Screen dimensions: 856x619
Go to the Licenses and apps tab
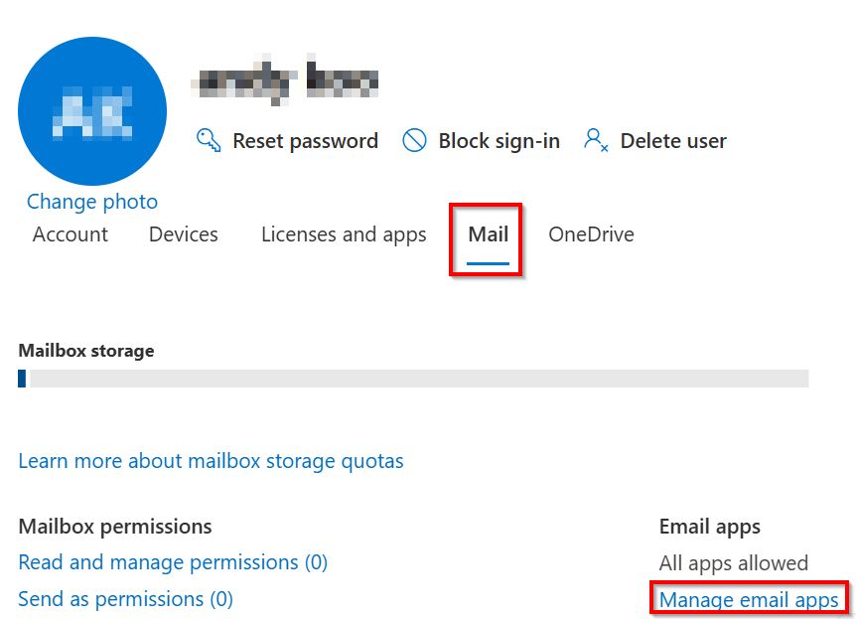pyautogui.click(x=344, y=234)
